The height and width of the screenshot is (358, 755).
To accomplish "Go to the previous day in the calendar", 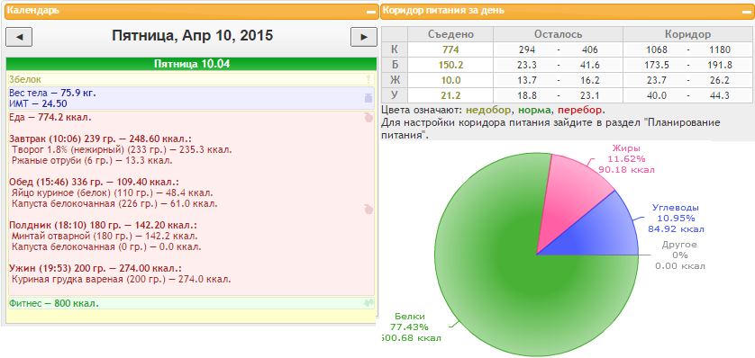I will pyautogui.click(x=19, y=37).
